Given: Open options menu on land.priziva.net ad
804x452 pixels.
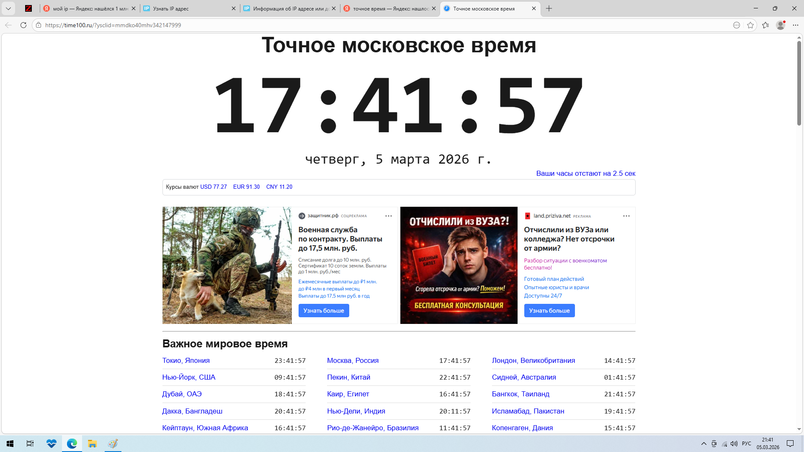Looking at the screenshot, I should click(x=626, y=216).
